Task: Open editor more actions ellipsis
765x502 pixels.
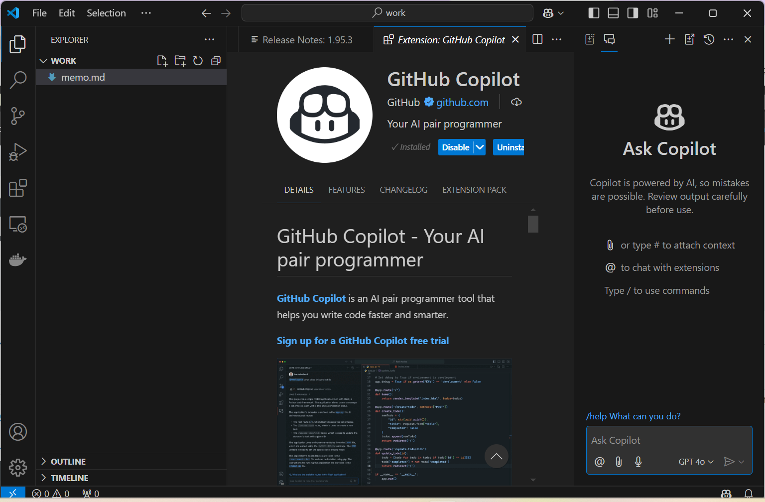Action: click(x=557, y=39)
